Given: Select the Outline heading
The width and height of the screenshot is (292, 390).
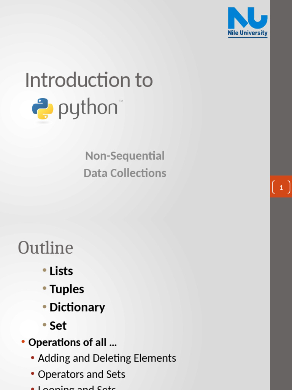Looking at the screenshot, I should [46, 248].
